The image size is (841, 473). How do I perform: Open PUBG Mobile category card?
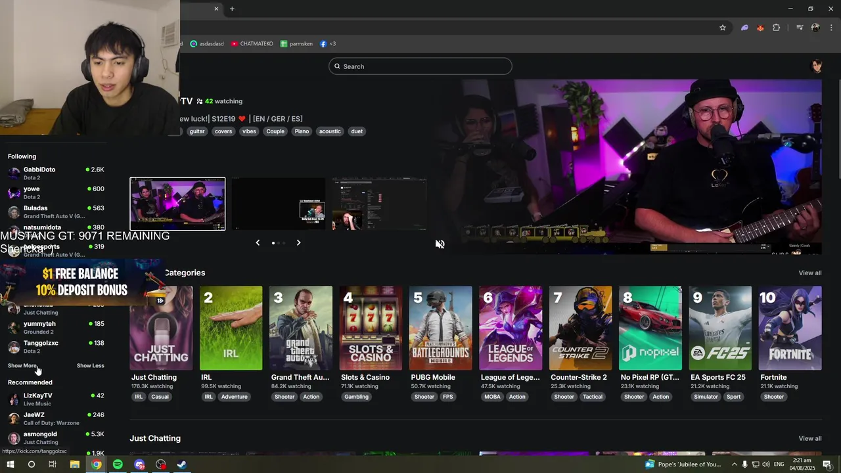coord(440,328)
